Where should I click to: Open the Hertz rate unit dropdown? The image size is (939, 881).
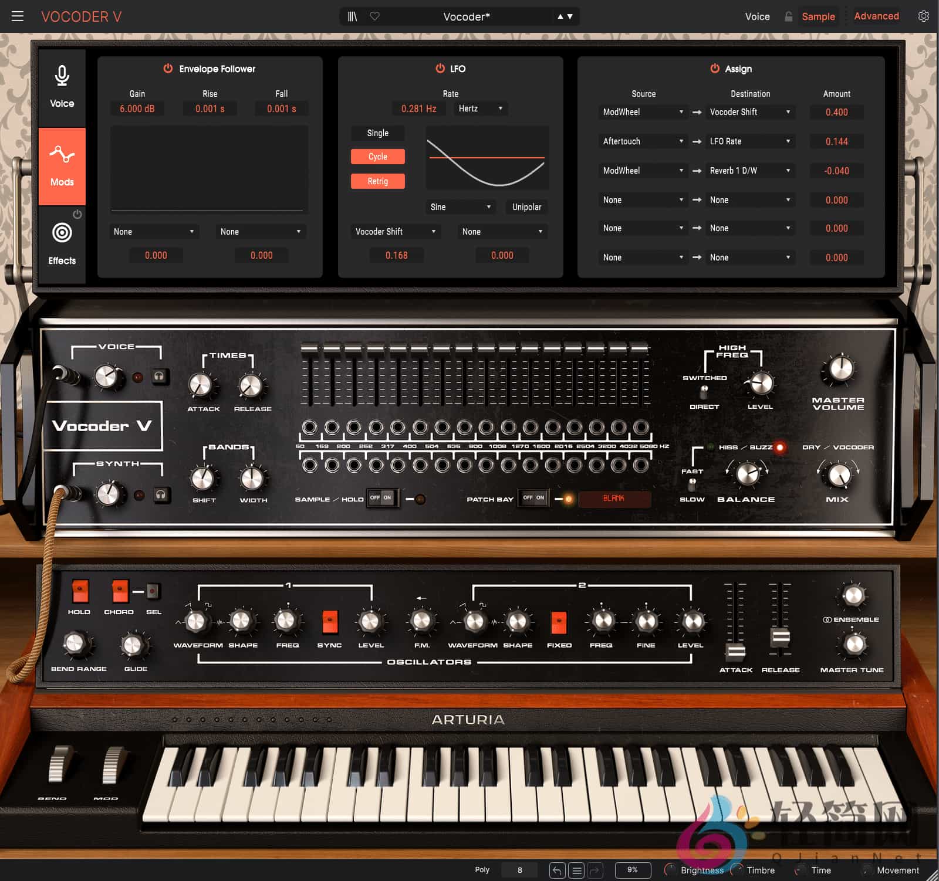(x=480, y=109)
